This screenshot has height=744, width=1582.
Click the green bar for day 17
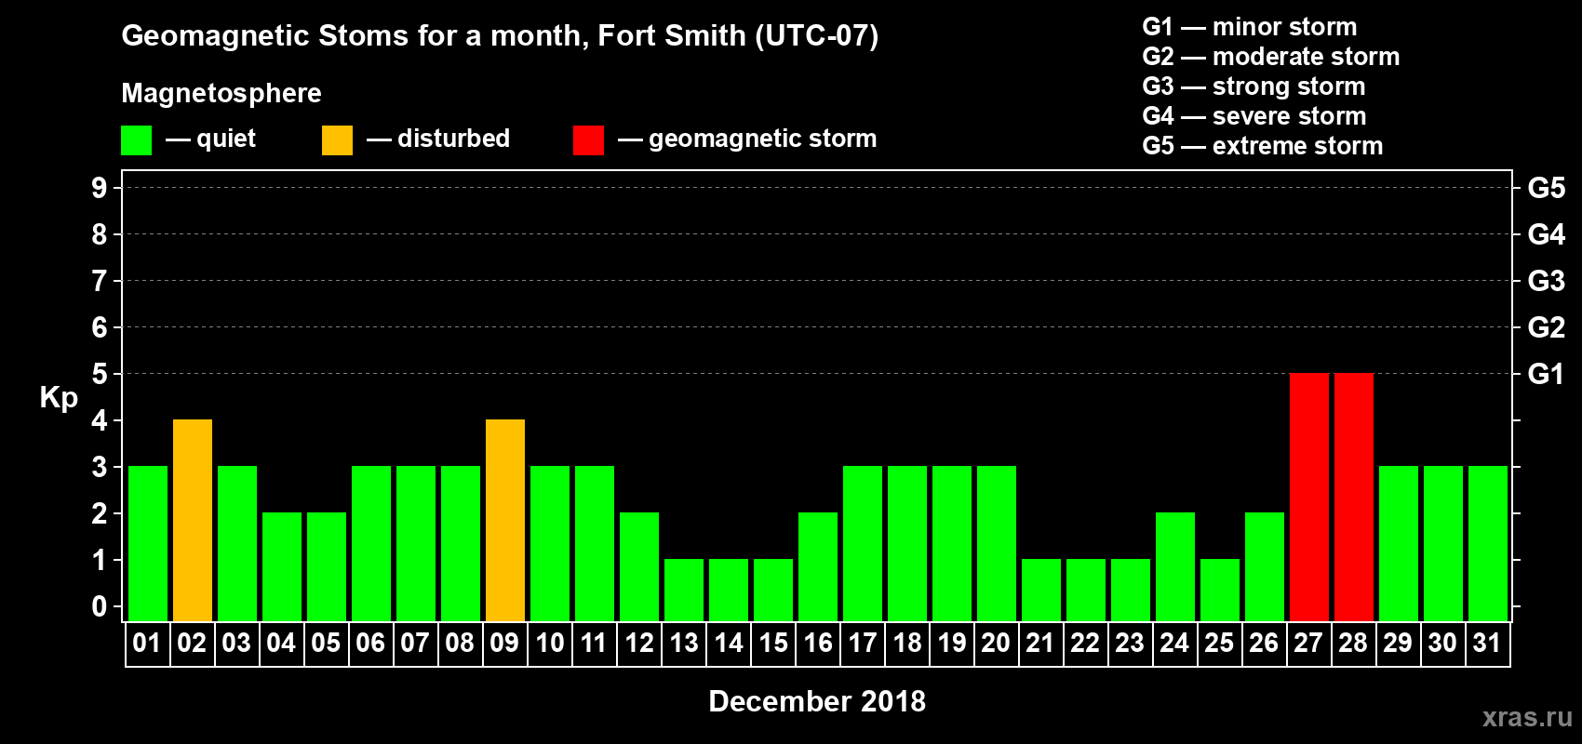[863, 543]
